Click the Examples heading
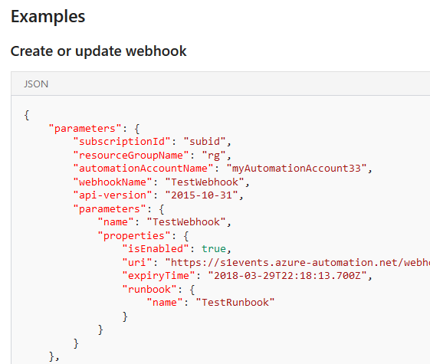 48,17
